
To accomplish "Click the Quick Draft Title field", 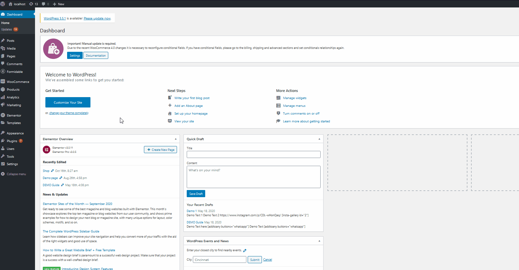I will 254,154.
